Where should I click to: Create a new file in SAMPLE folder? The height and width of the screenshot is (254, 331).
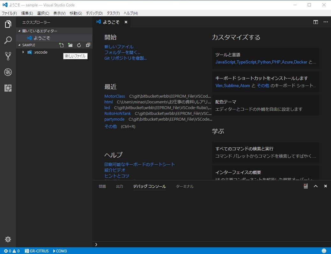[x=61, y=45]
